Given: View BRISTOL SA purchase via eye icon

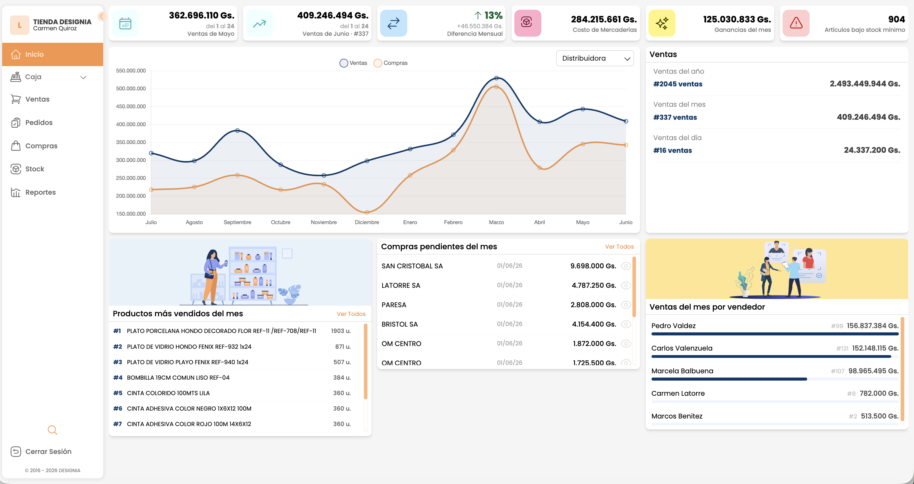Looking at the screenshot, I should click(x=626, y=324).
